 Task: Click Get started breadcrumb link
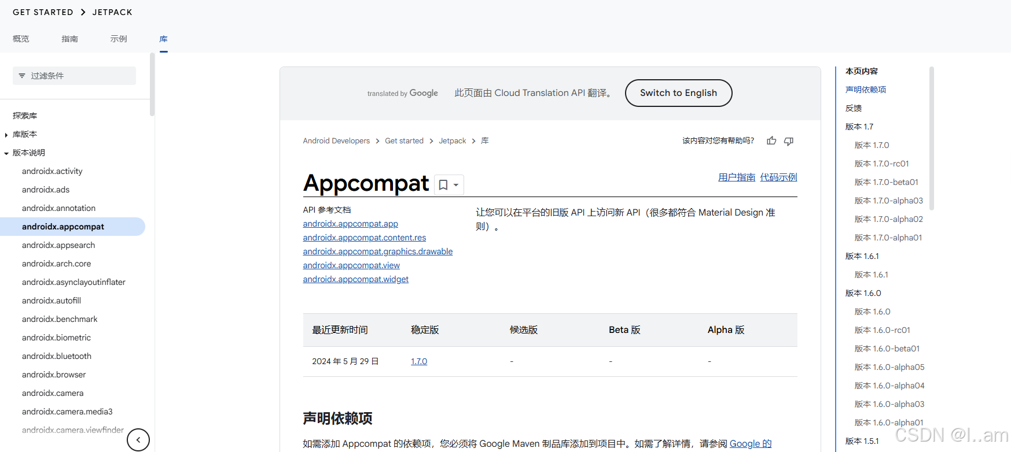(x=404, y=140)
